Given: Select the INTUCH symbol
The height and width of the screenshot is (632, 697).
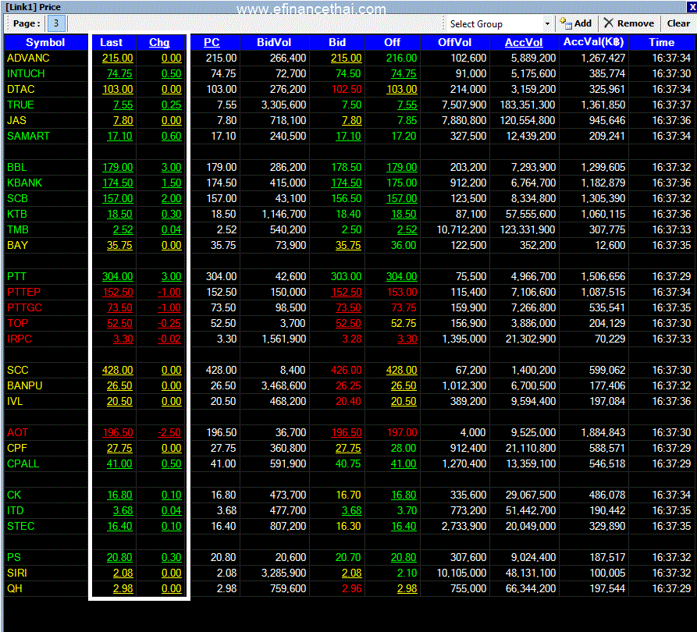Looking at the screenshot, I should 26,74.
